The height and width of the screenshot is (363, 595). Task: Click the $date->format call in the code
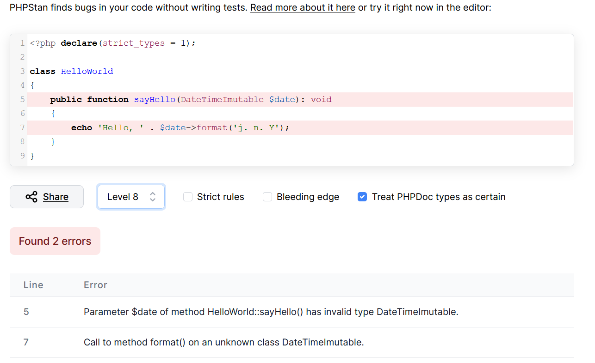coord(224,127)
